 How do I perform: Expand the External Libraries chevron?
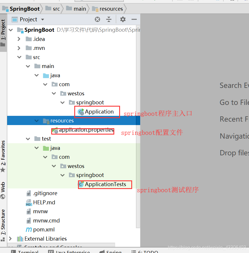[10, 239]
